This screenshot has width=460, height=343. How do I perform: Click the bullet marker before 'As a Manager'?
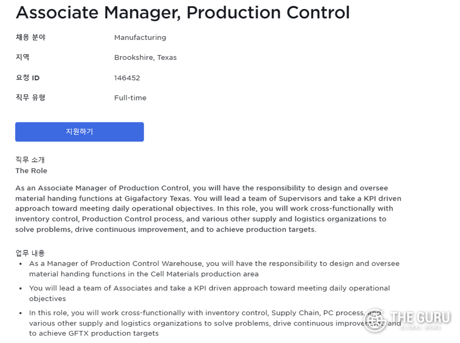tap(21, 264)
